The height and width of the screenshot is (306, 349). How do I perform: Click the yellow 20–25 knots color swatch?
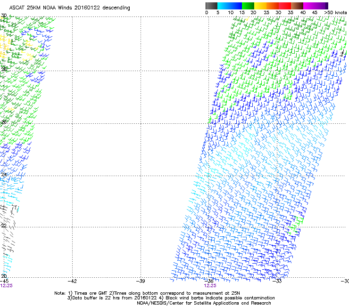pyautogui.click(x=260, y=6)
